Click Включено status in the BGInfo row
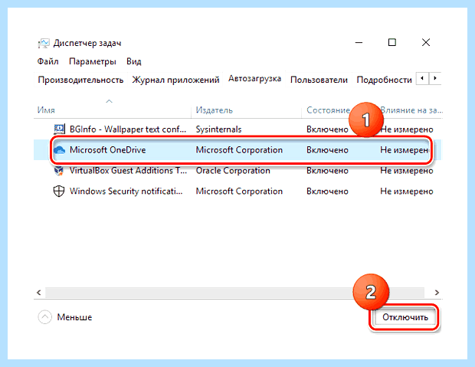475x367 pixels. point(327,129)
